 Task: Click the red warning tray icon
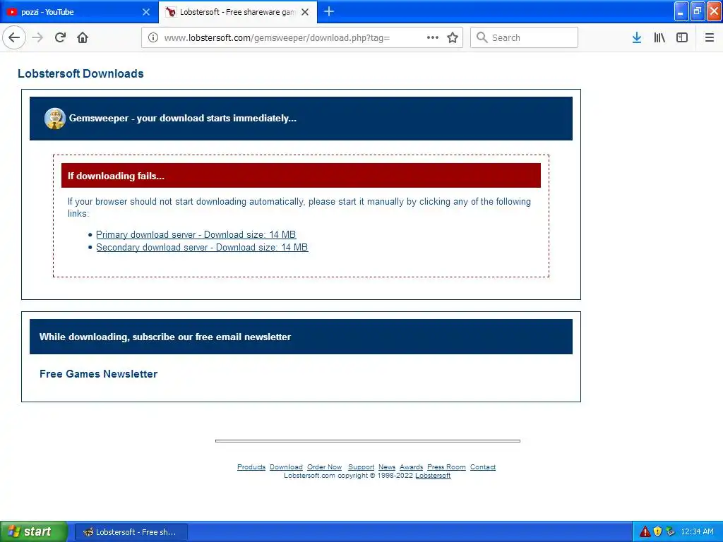point(645,532)
